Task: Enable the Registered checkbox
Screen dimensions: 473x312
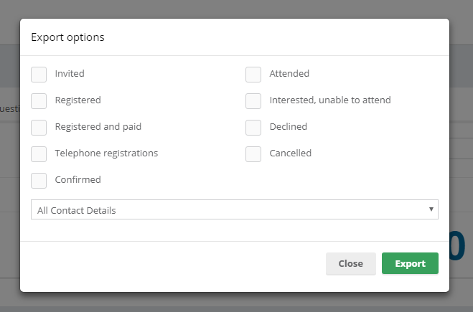Action: pyautogui.click(x=39, y=101)
